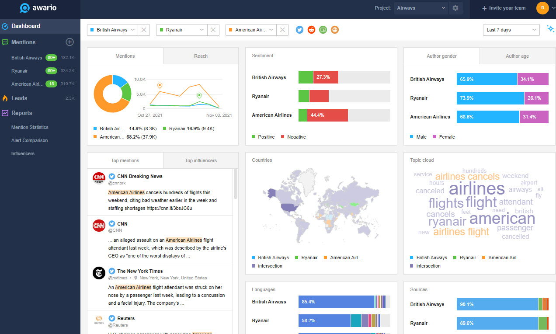Select the Author gender tab
This screenshot has height=334, width=556.
(x=441, y=56)
